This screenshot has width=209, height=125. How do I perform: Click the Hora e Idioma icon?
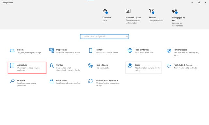pyautogui.click(x=91, y=66)
